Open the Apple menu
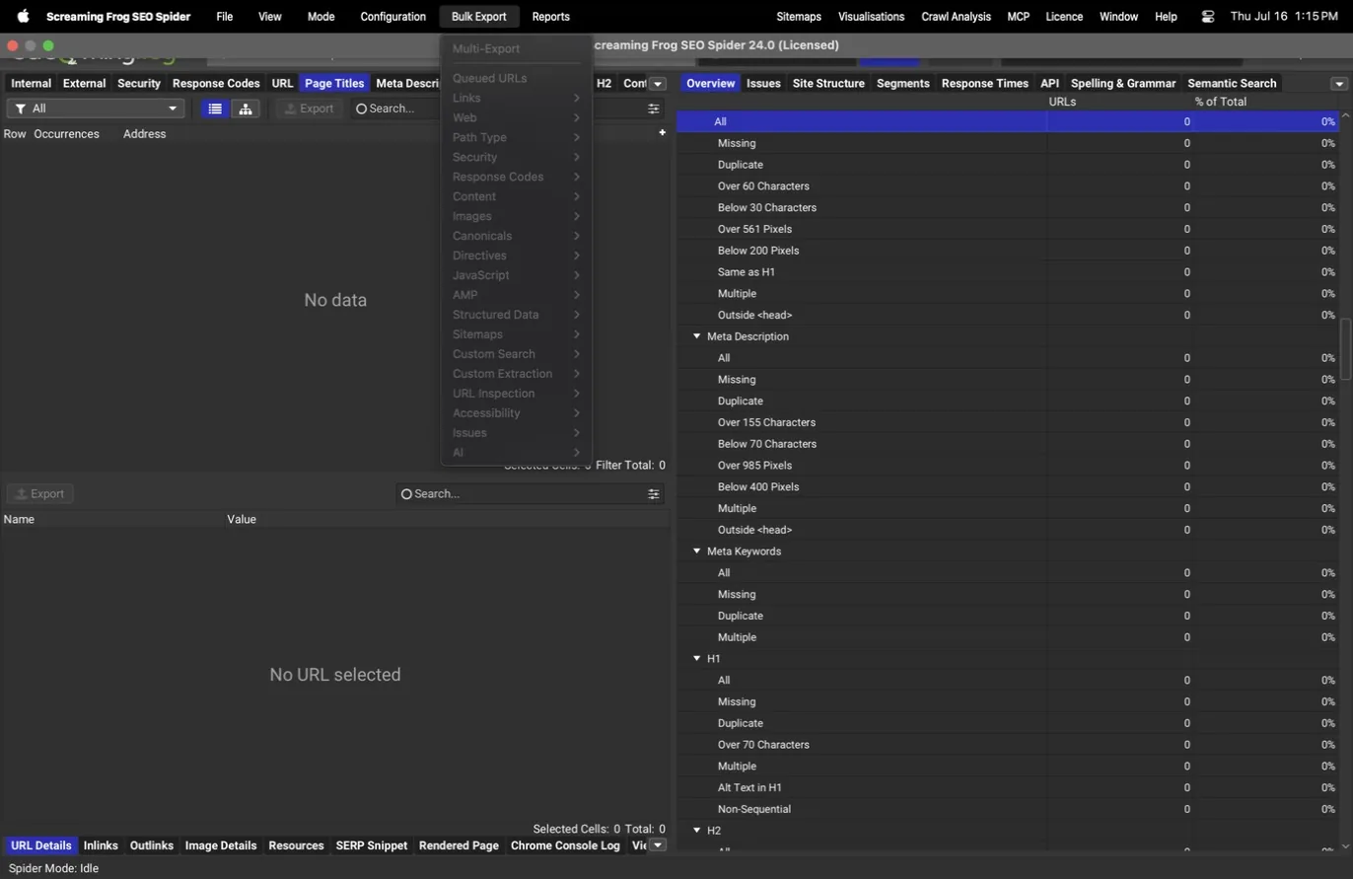The width and height of the screenshot is (1353, 879). coord(23,17)
